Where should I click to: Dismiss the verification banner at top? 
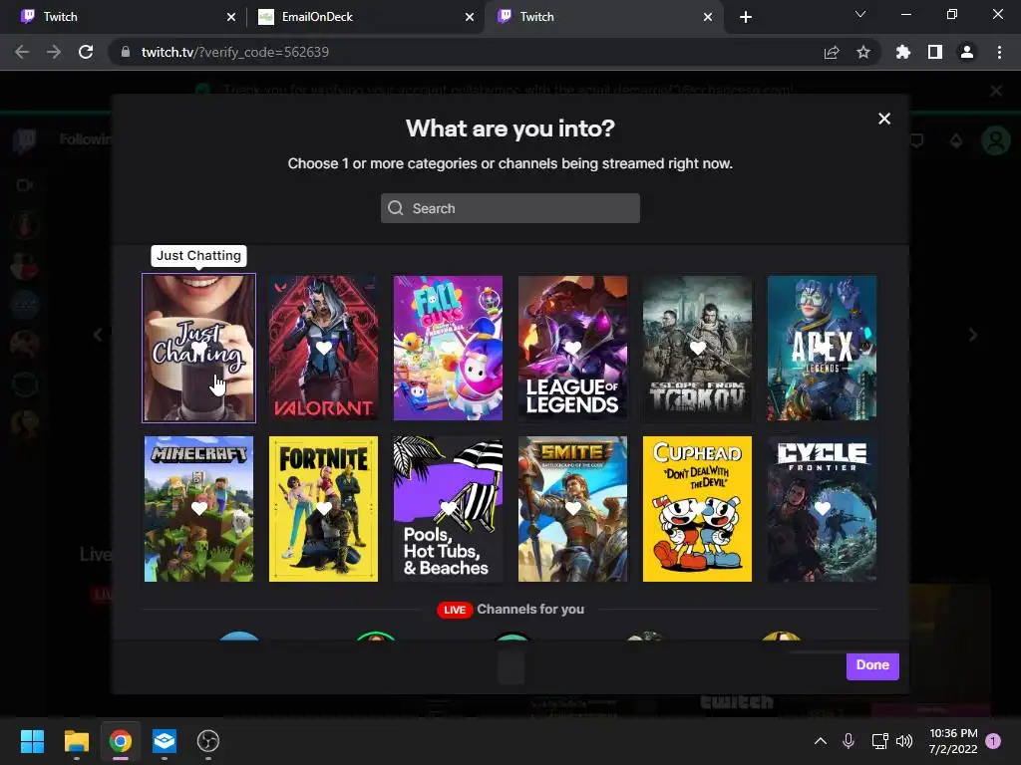pos(996,91)
